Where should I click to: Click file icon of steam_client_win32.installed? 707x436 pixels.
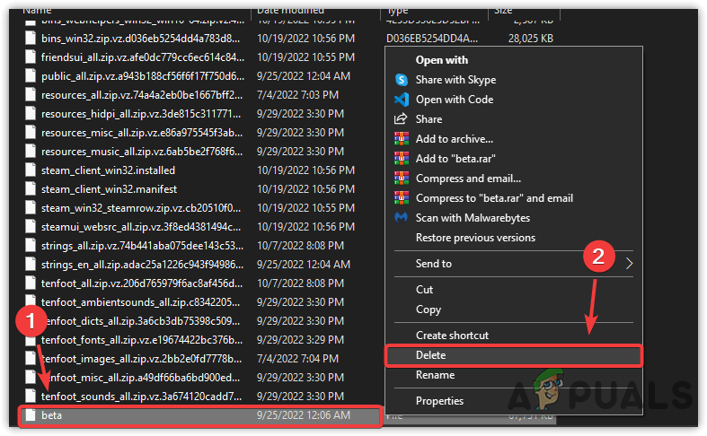31,170
